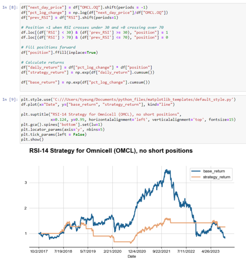Click the base_return line's highest peak
This screenshot has width=246, height=262.
pos(167,170)
